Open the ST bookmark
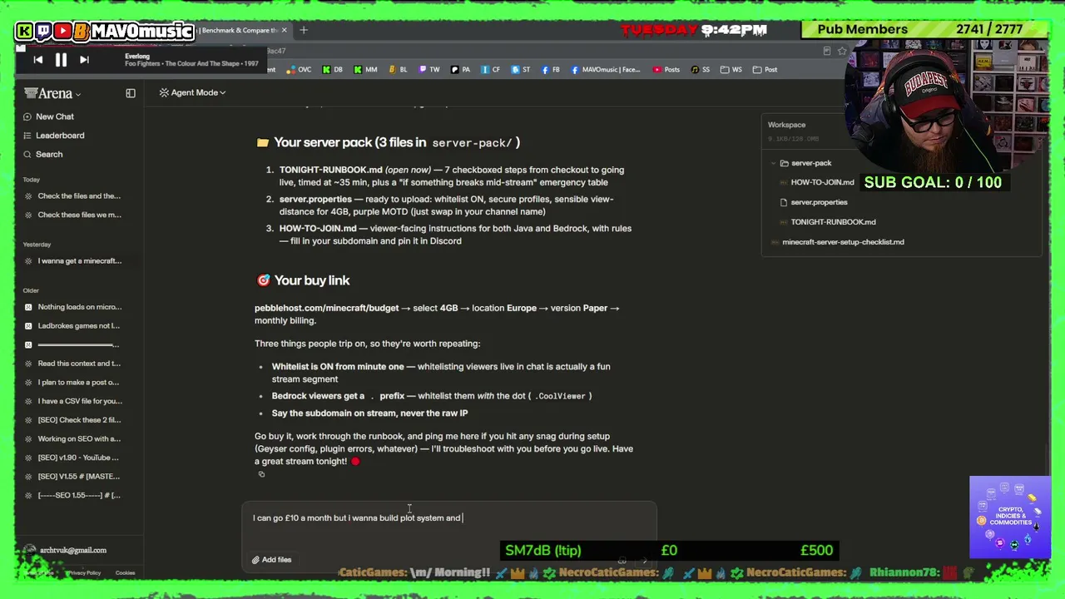Screen dimensions: 1065x599 [521, 70]
